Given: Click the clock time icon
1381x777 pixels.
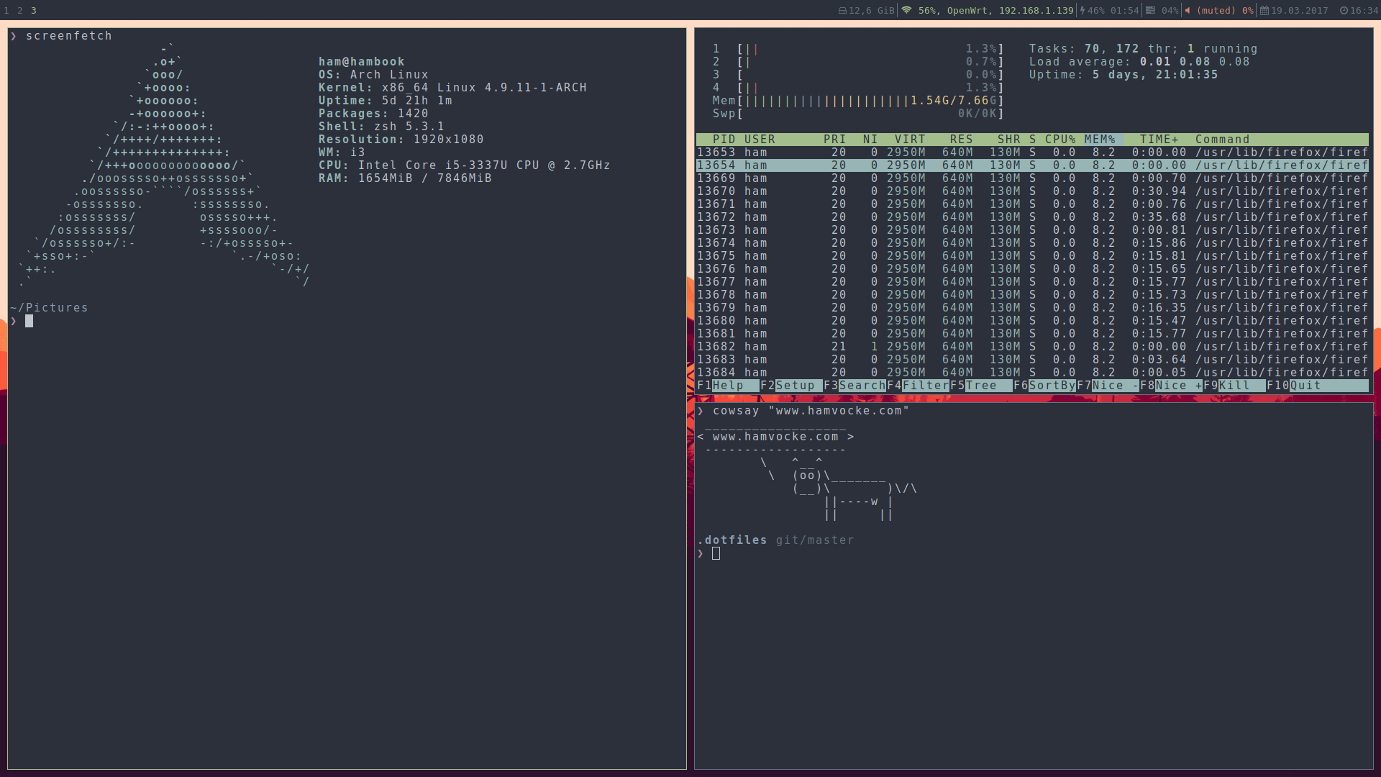Looking at the screenshot, I should [1344, 11].
